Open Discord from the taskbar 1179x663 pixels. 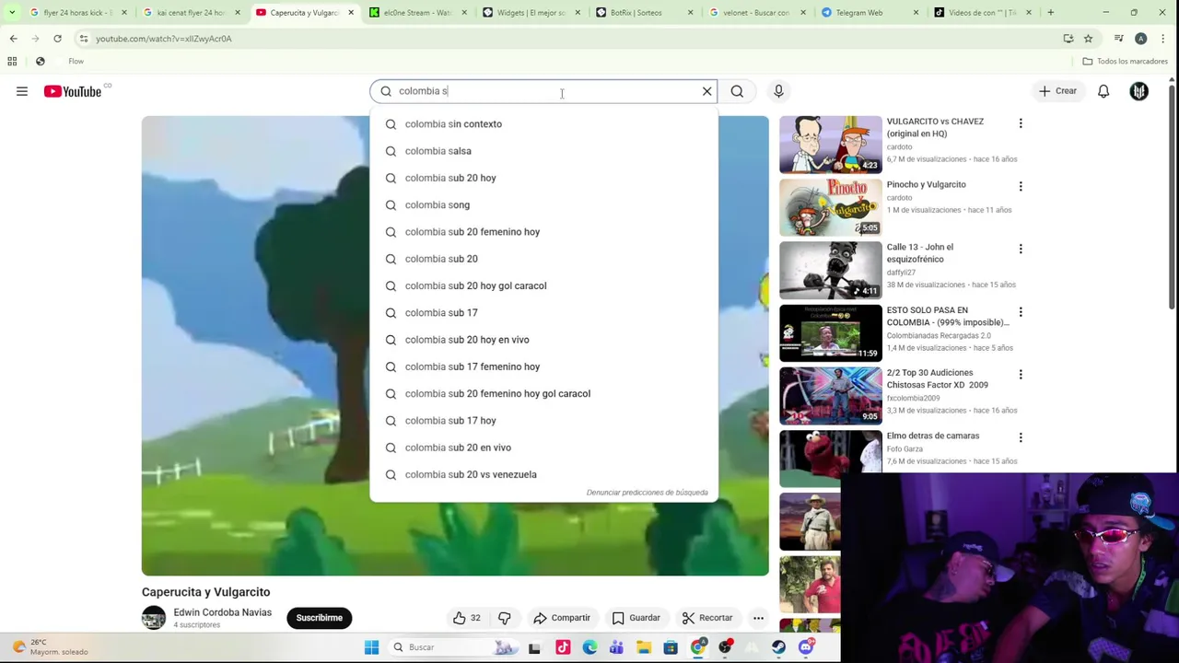pyautogui.click(x=806, y=647)
